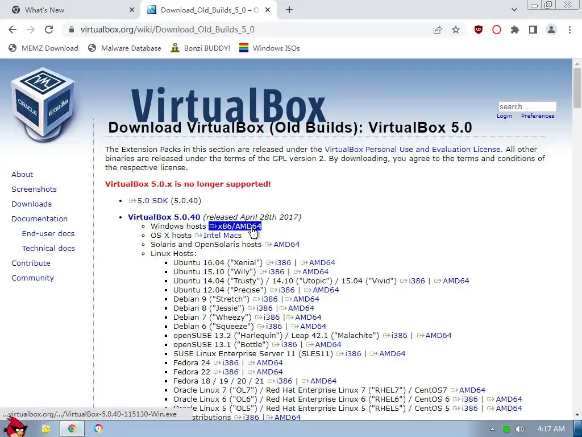
Task: Click the site lock icon
Action: coord(72,30)
